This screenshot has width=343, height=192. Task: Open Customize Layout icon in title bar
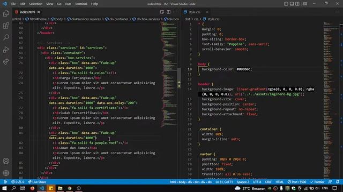(x=305, y=4)
